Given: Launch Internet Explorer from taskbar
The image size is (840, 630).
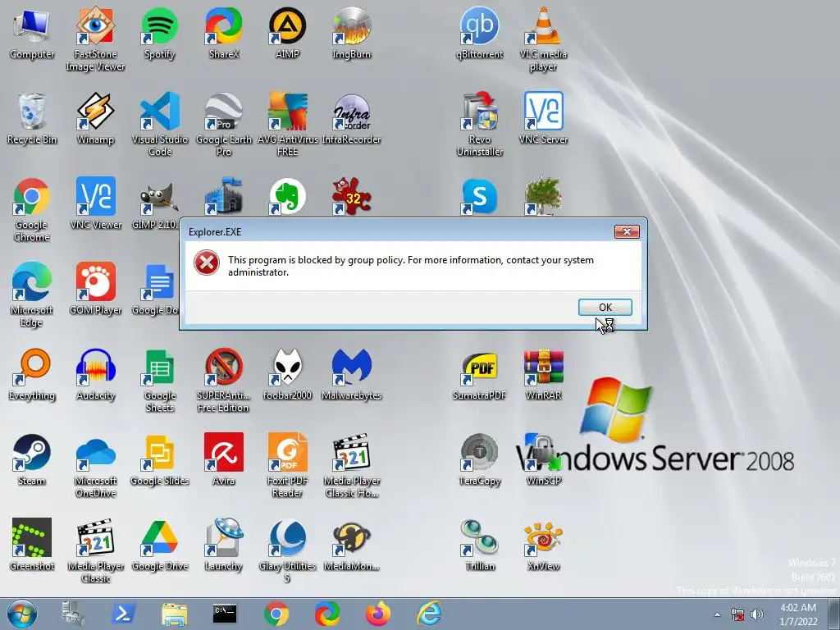Looking at the screenshot, I should [429, 614].
